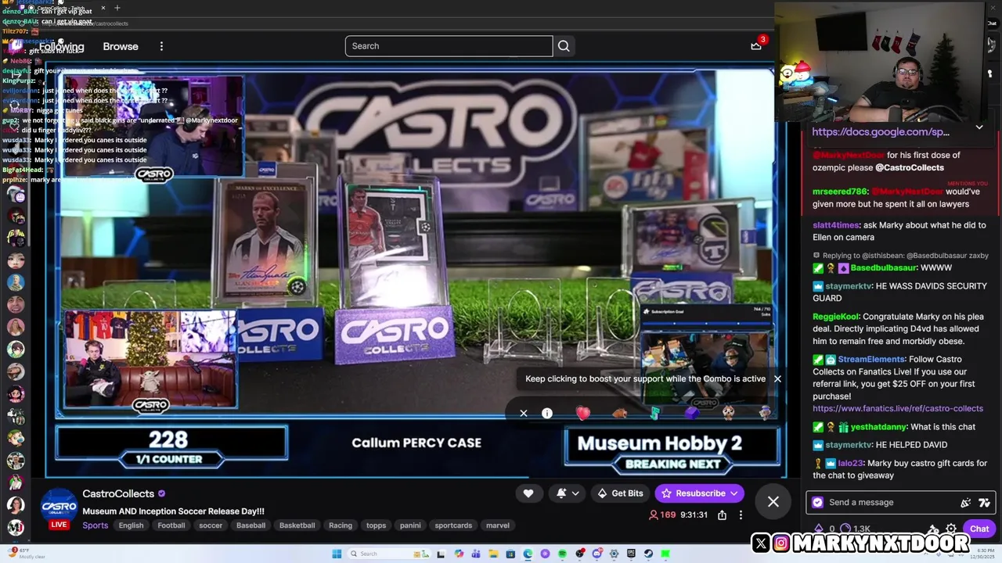Image resolution: width=1002 pixels, height=563 pixels.
Task: Click username lalo23 in chat
Action: click(849, 464)
